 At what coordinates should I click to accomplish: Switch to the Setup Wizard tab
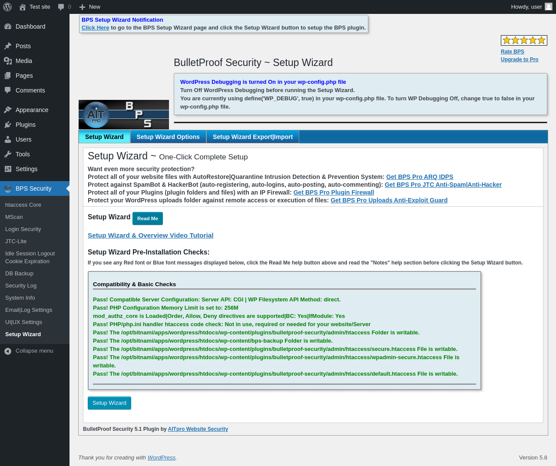pyautogui.click(x=104, y=137)
